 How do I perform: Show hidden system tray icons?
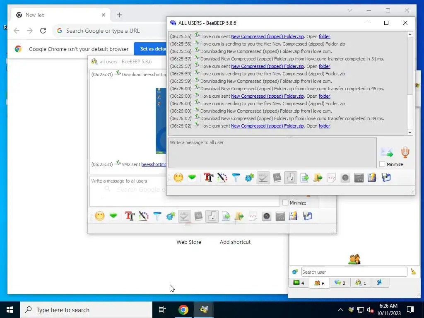pyautogui.click(x=341, y=310)
